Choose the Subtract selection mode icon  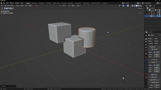tap(9, 8)
